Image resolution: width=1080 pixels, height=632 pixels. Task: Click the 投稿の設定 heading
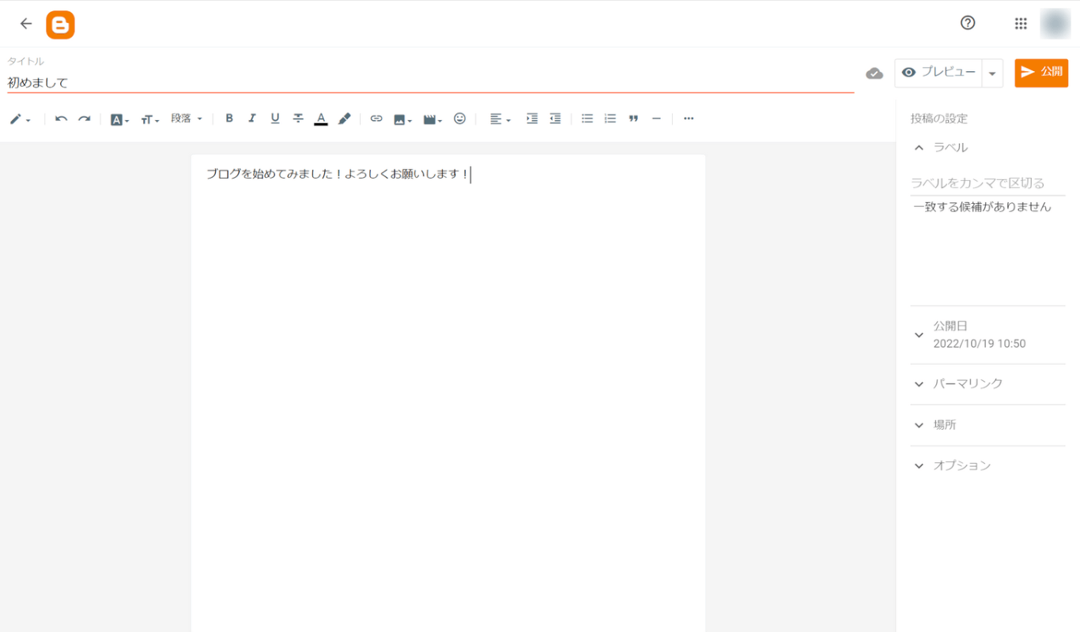tap(939, 119)
